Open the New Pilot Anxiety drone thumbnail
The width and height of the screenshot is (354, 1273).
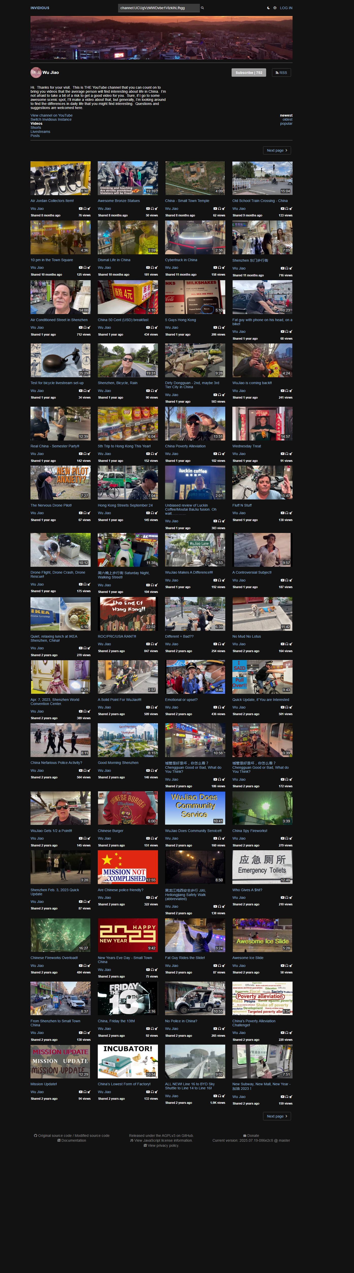[60, 482]
